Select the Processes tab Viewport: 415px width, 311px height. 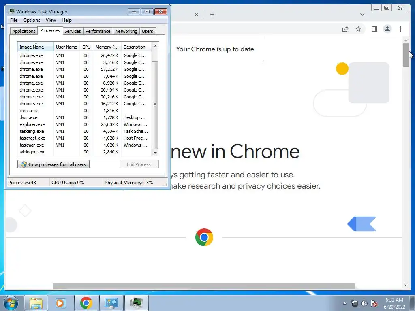50,30
